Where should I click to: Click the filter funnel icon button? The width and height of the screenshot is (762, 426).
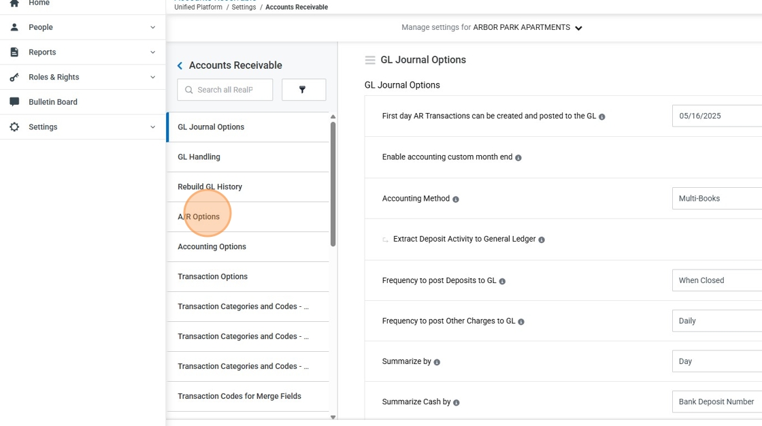click(303, 89)
